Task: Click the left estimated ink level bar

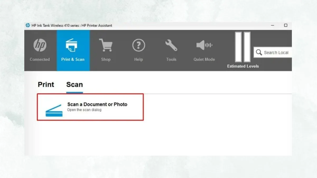Action: click(x=239, y=47)
